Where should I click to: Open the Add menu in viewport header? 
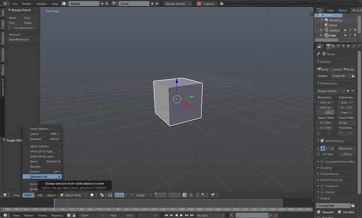[40, 195]
